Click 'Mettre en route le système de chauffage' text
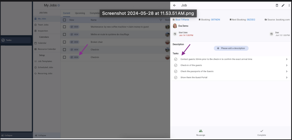292x140 pixels. (x=110, y=34)
